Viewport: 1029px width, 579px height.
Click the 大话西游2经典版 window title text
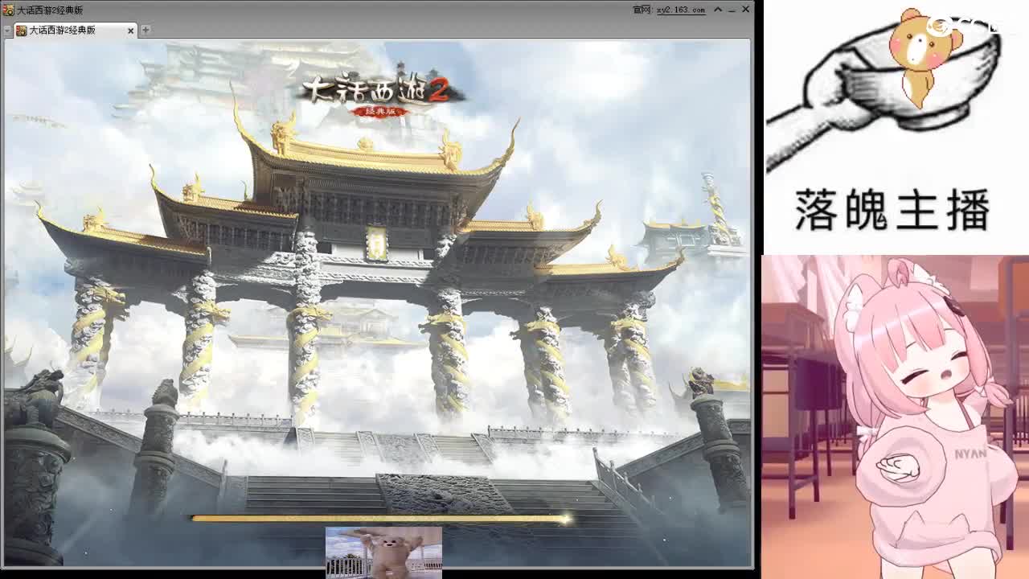click(50, 10)
